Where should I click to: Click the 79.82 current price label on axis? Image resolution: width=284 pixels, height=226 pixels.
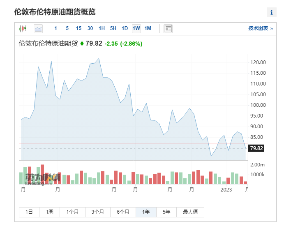coord(256,148)
